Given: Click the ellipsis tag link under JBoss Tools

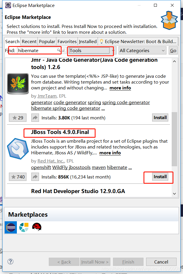Looking at the screenshot, I should (130, 168).
